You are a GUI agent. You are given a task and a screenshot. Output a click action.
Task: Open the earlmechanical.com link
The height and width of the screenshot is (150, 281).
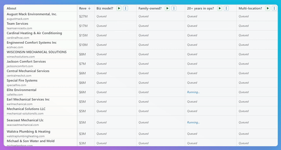(x=20, y=104)
